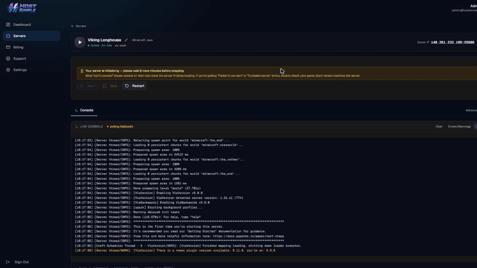This screenshot has height=268, width=477.
Task: Click the disabled Stop button
Action: click(110, 86)
